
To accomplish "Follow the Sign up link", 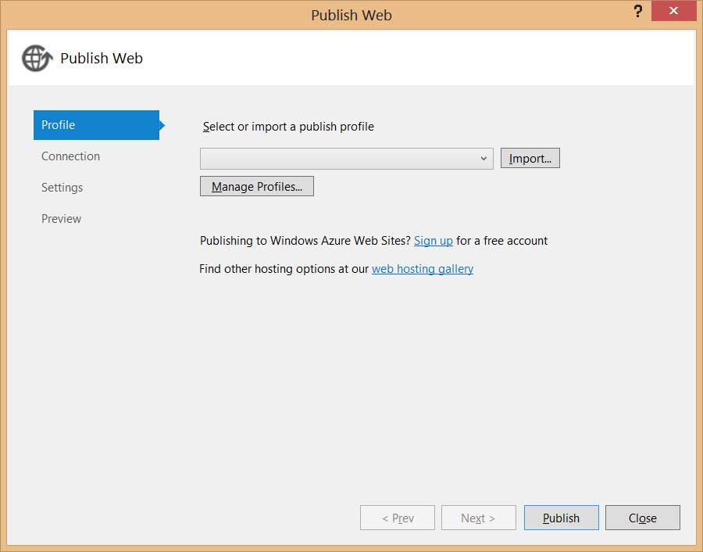I will point(433,241).
